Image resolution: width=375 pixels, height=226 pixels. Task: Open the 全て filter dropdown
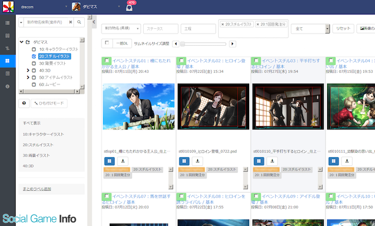[x=310, y=28]
